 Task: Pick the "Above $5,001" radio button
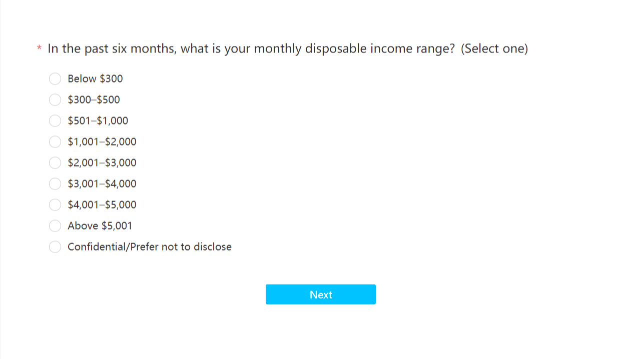(55, 226)
